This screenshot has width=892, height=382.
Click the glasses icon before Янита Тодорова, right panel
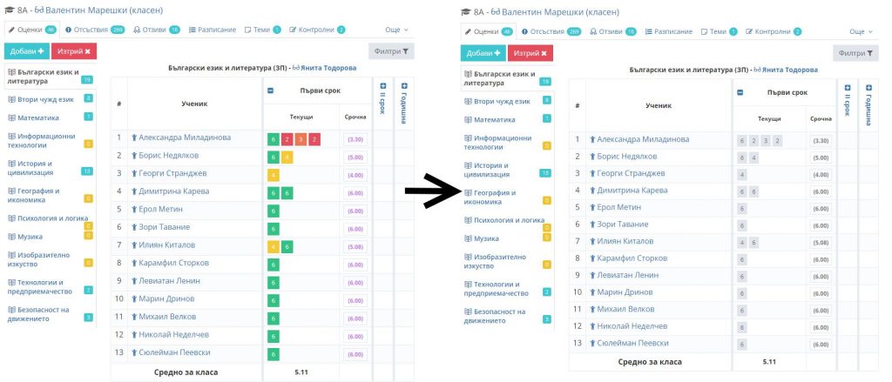coord(759,70)
